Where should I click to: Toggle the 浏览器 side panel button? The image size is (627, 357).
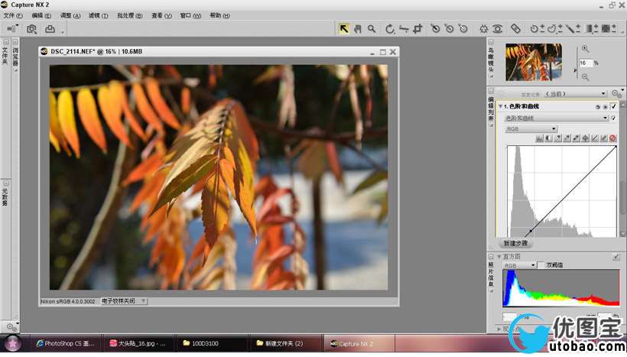pyautogui.click(x=15, y=41)
